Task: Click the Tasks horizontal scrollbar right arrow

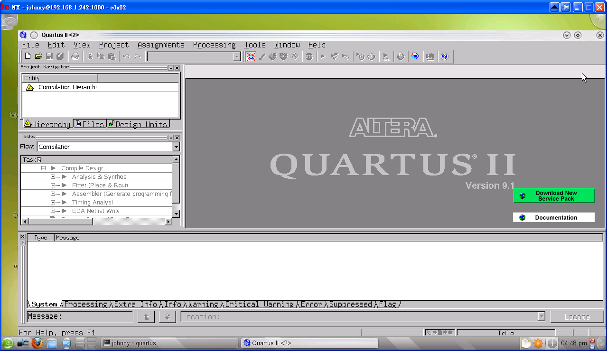Action: click(168, 222)
